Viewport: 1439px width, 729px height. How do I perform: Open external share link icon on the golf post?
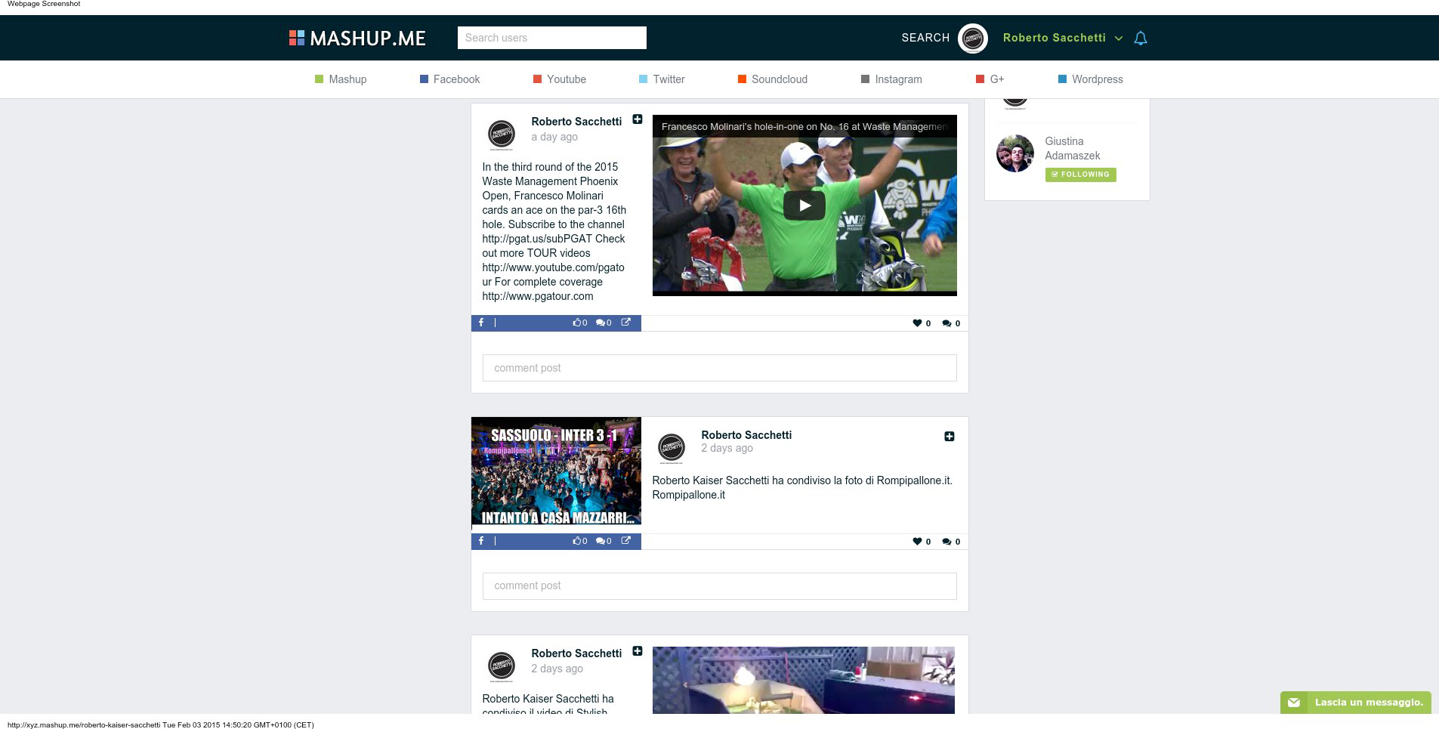[625, 323]
